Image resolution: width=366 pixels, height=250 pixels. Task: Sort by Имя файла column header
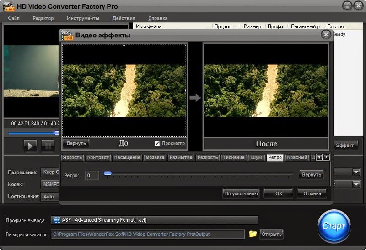click(x=173, y=26)
